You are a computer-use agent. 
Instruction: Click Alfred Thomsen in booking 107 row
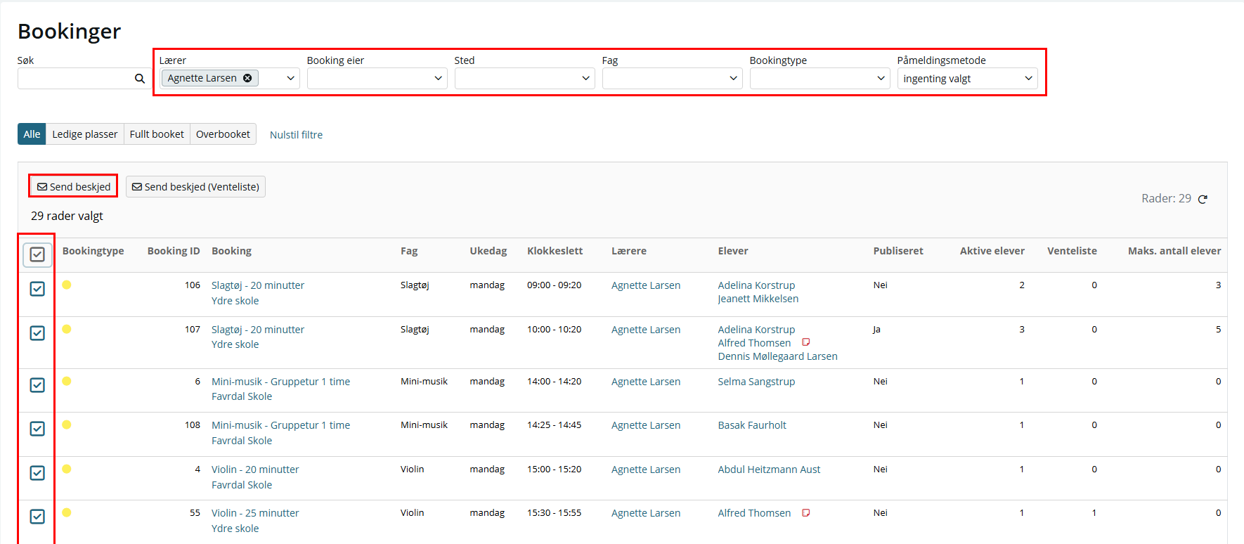(x=755, y=343)
